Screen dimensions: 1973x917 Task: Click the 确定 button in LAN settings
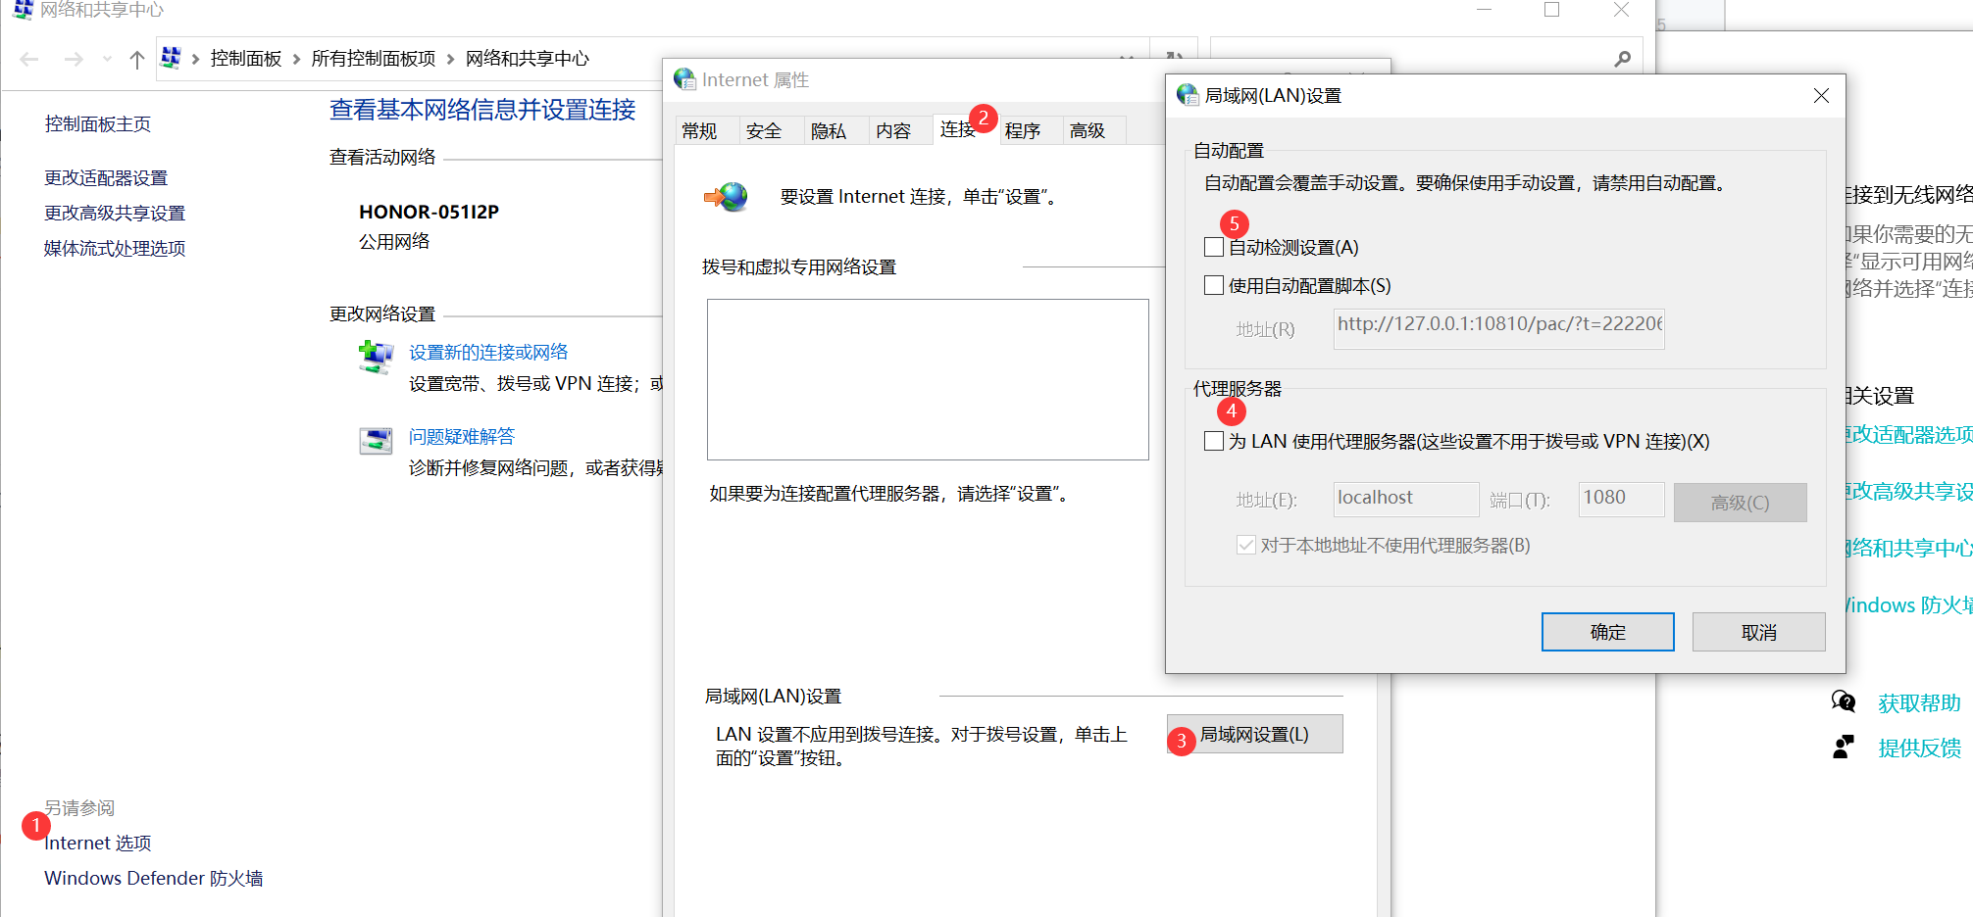1607,631
